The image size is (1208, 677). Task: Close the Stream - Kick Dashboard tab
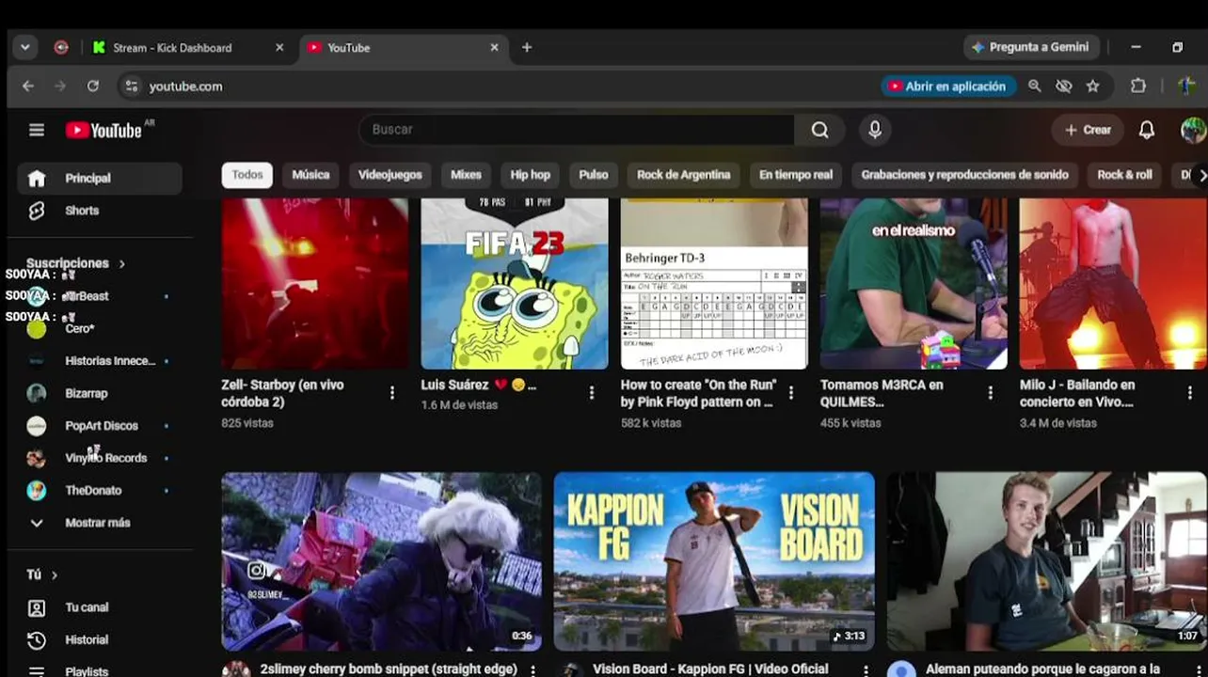pos(279,47)
